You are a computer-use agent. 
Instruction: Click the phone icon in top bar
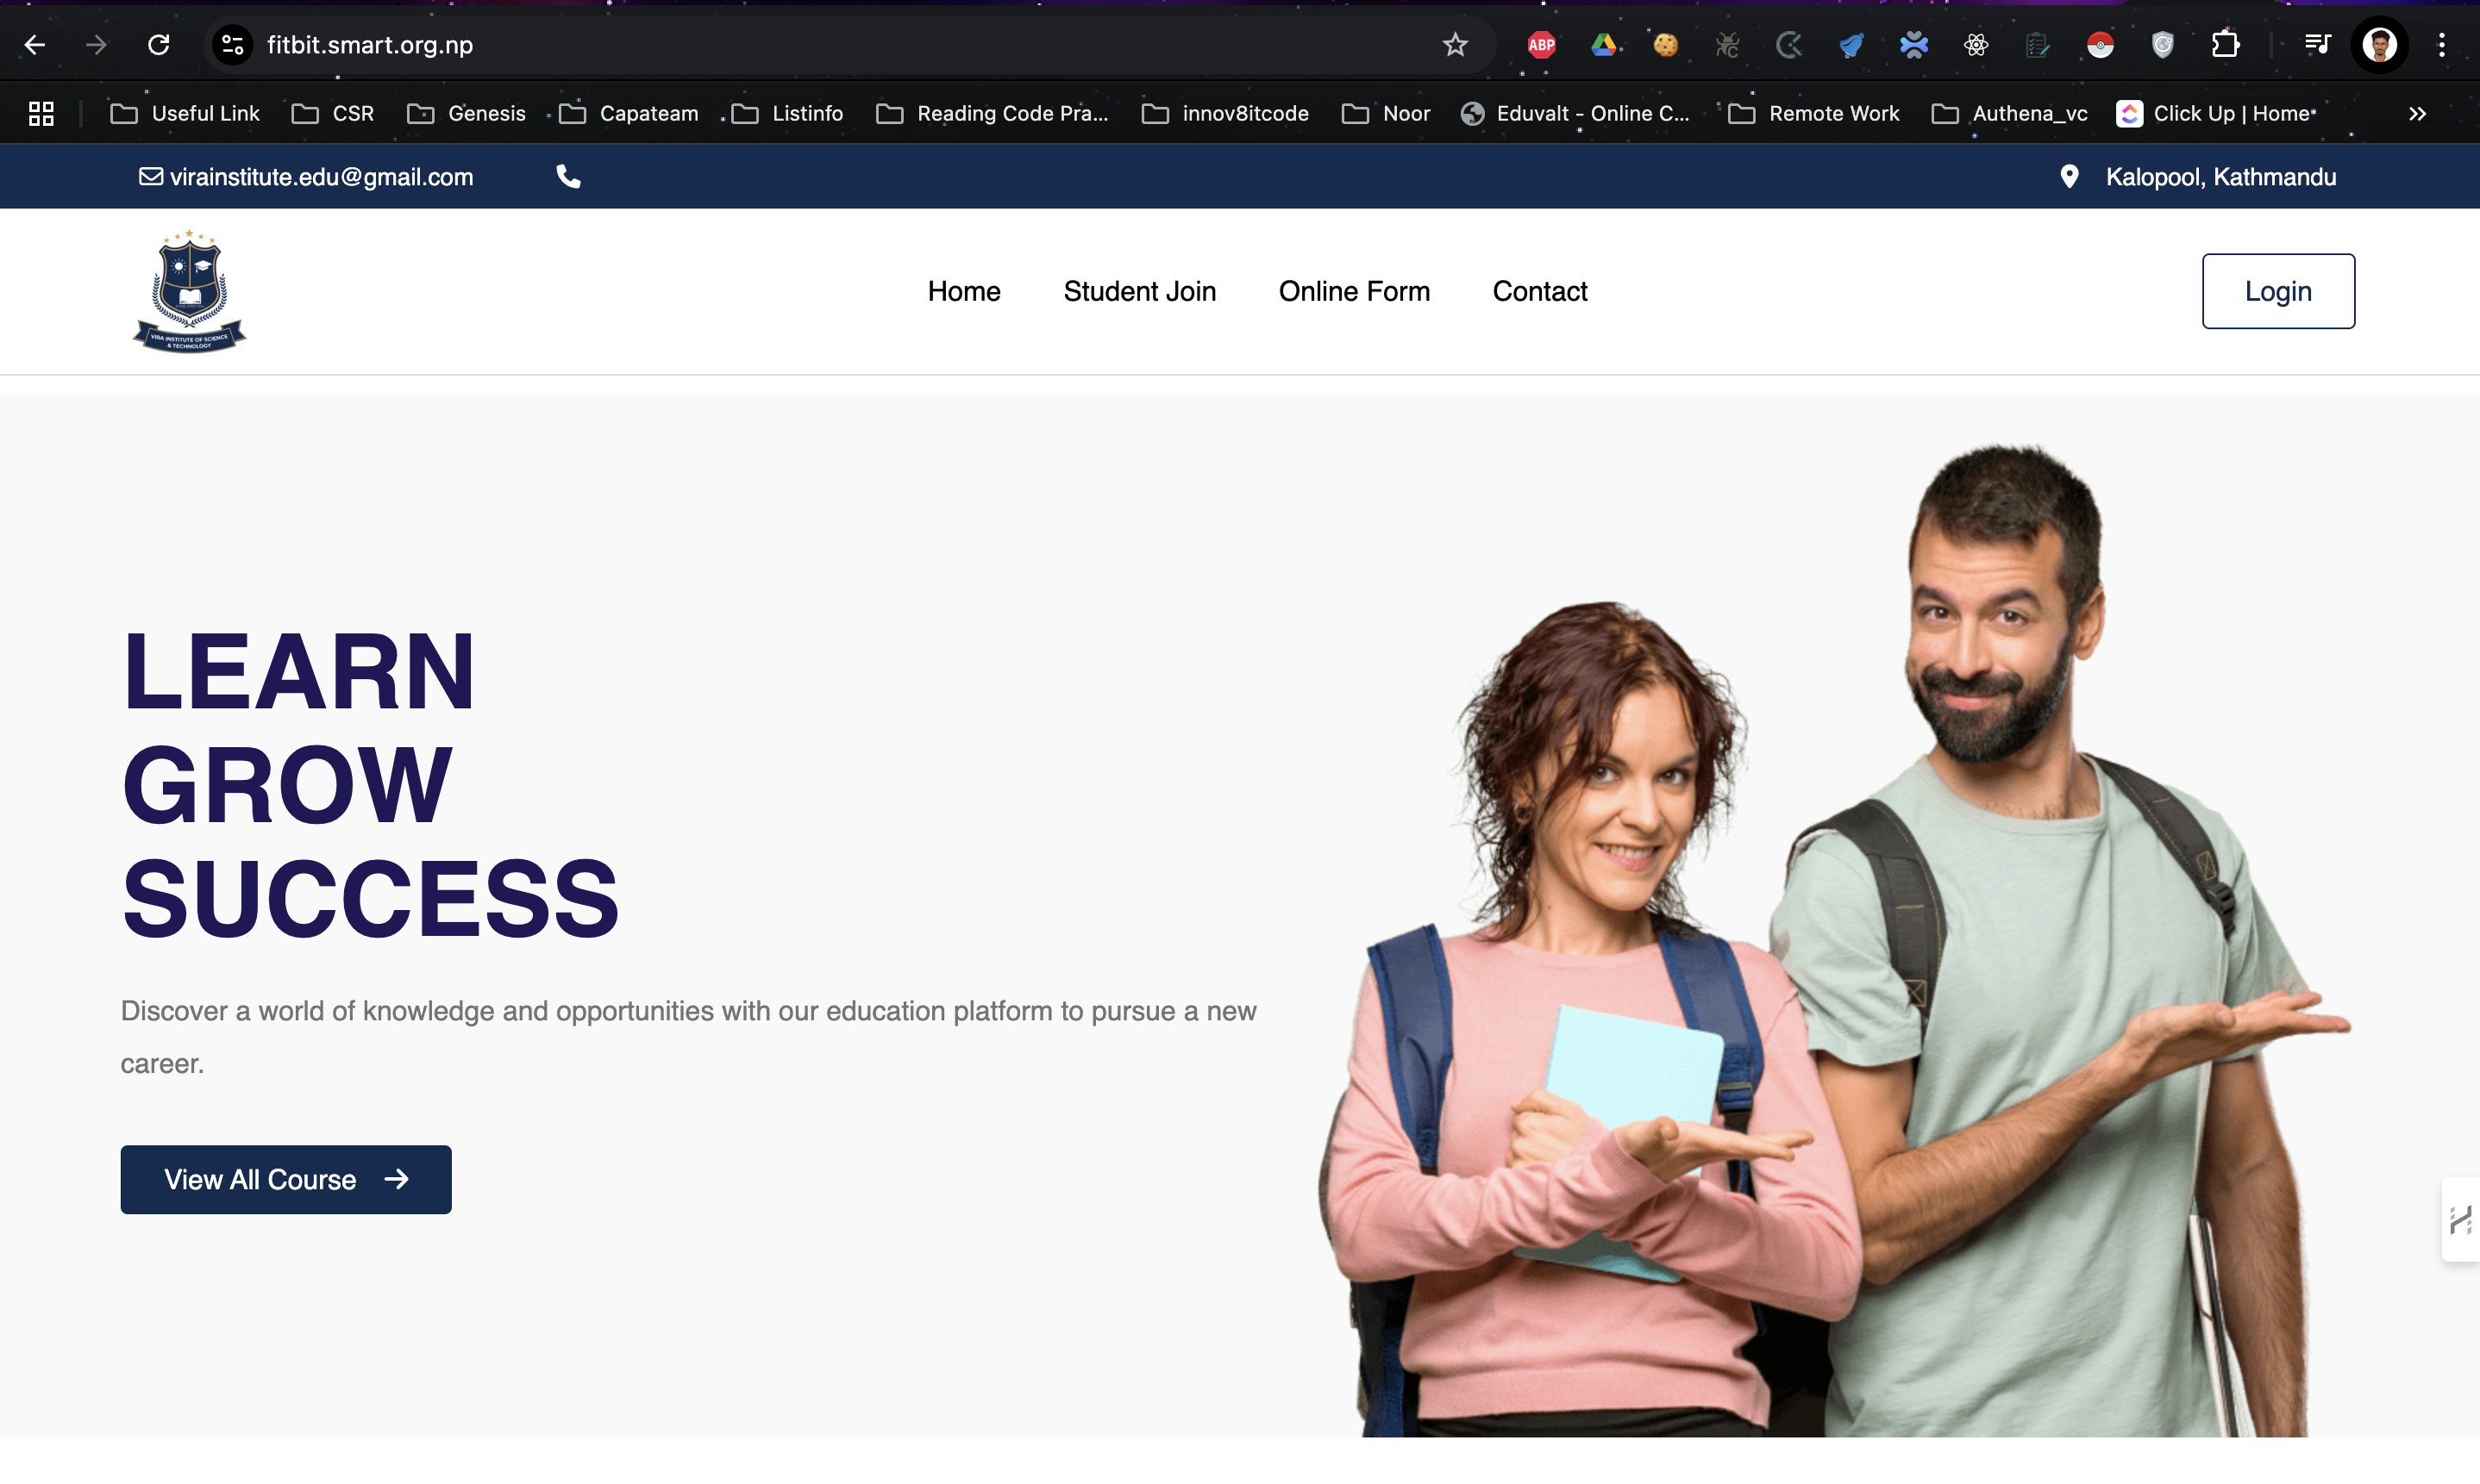[568, 176]
